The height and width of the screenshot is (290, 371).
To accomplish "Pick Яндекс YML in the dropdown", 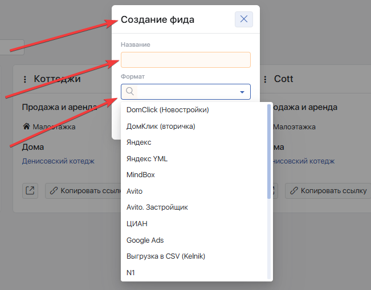I will tap(147, 159).
